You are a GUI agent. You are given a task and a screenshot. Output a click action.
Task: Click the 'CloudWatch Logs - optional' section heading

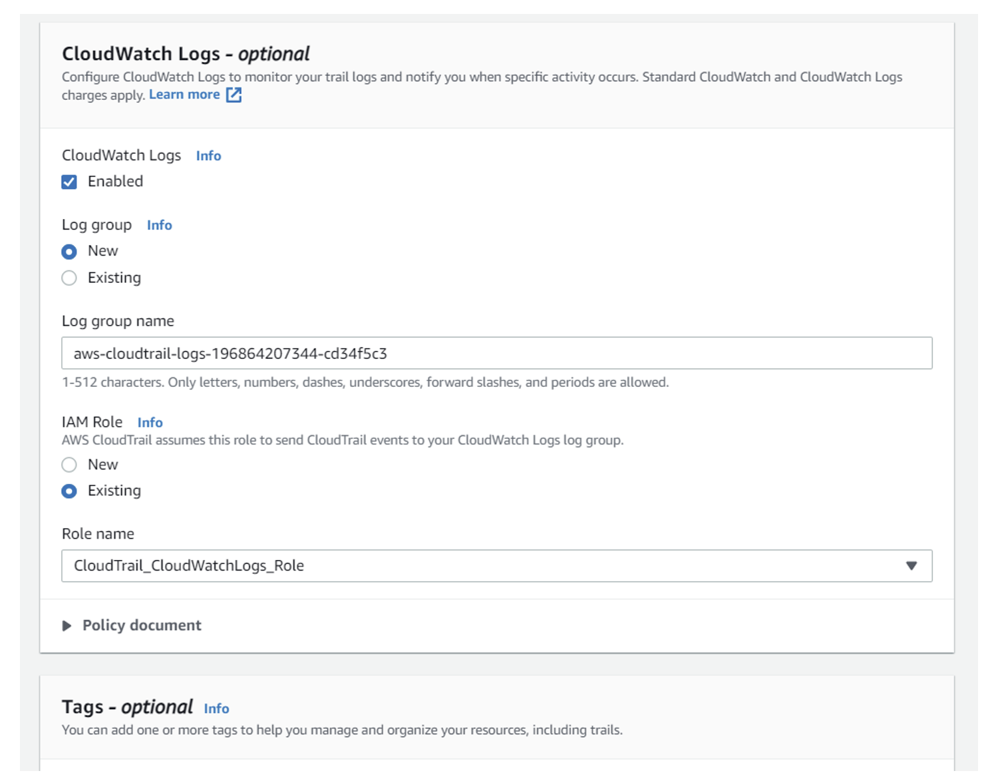(x=186, y=54)
